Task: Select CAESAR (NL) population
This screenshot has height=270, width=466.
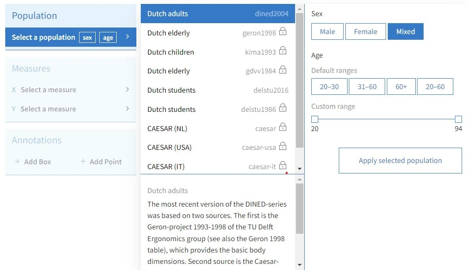Action: click(218, 128)
